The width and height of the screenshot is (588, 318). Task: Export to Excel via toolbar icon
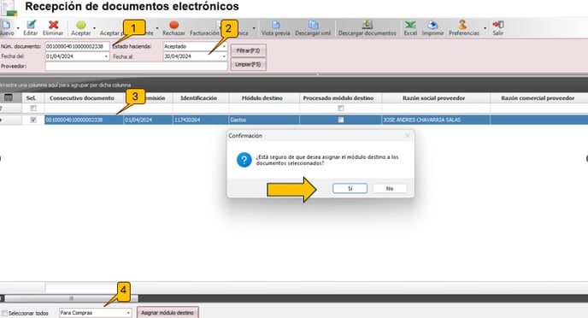(410, 25)
